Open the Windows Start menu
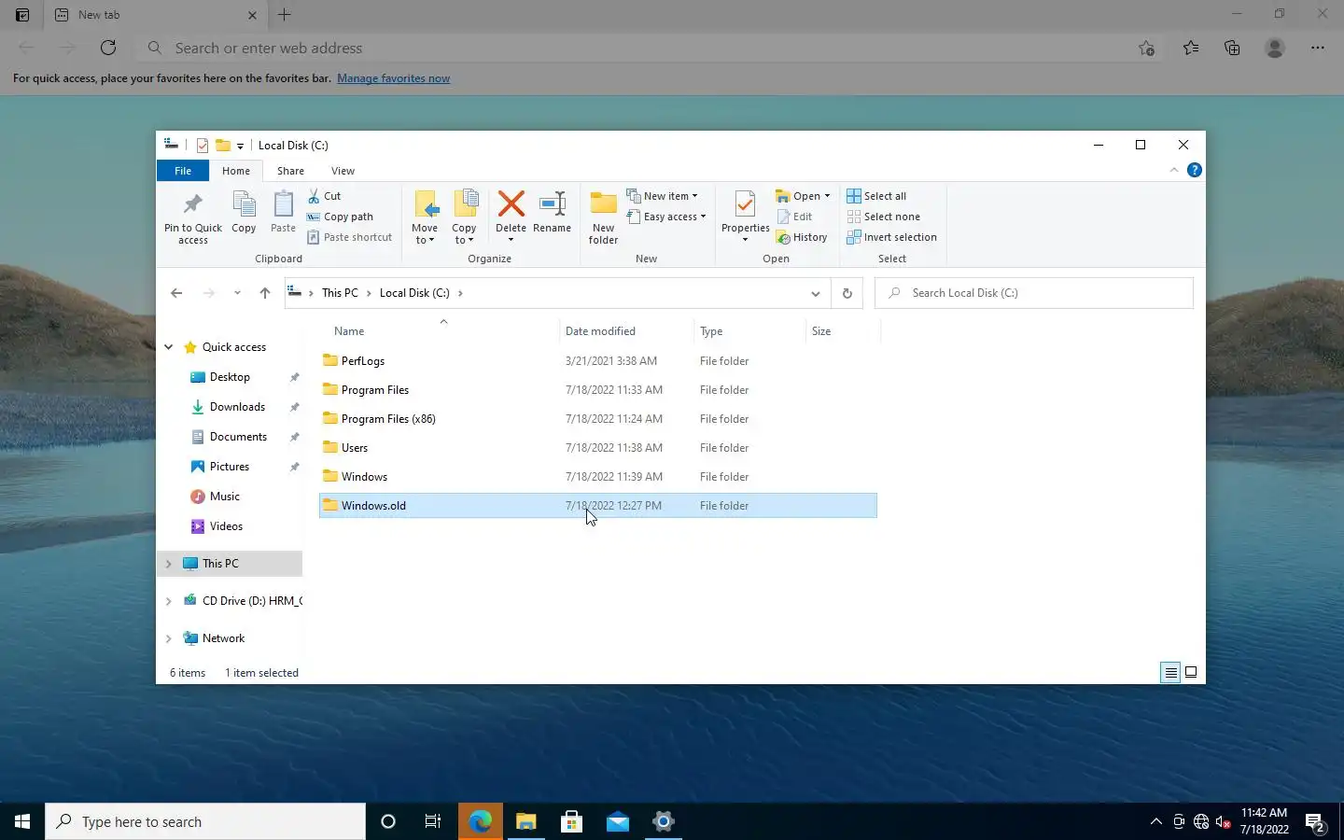The image size is (1344, 840). 22,821
